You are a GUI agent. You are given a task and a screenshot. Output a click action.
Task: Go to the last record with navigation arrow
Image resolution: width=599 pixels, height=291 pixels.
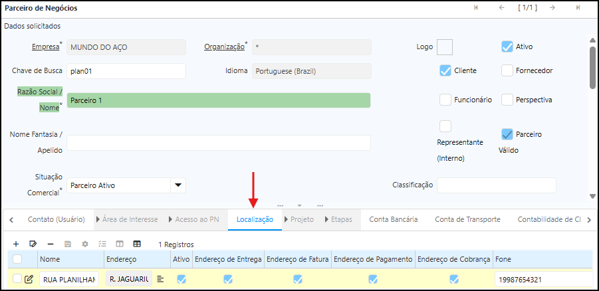[578, 7]
